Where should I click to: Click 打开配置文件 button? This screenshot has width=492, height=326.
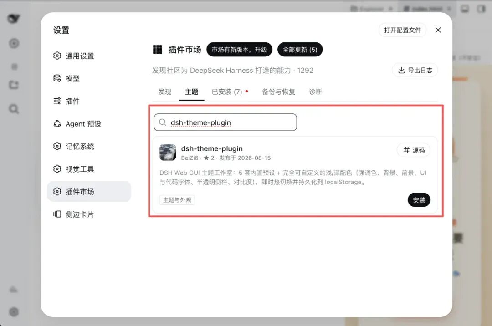[x=402, y=30]
